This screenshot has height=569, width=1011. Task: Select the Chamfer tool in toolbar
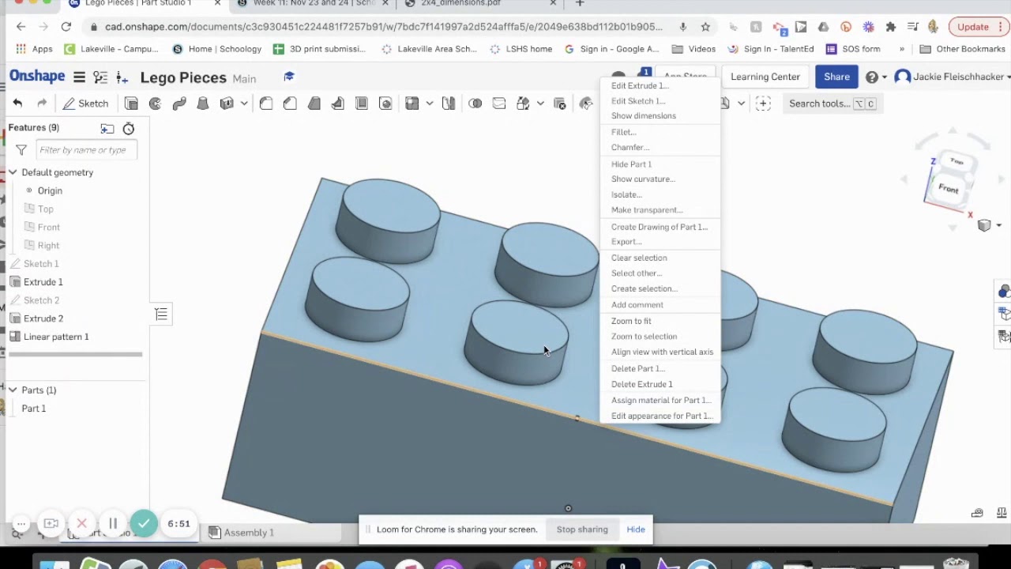tap(290, 104)
